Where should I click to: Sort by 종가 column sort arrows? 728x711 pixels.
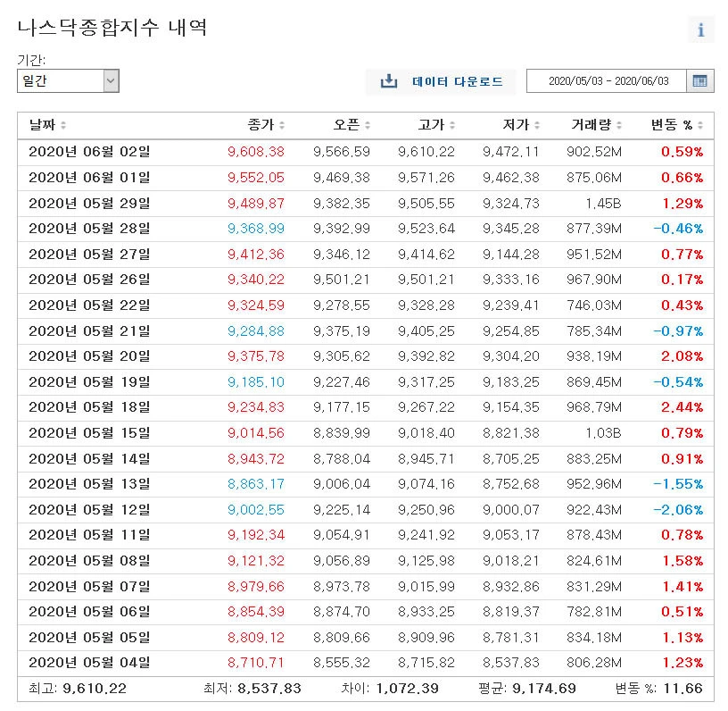click(282, 125)
